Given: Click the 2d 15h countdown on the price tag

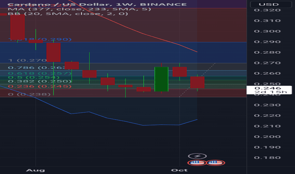Looking at the screenshot, I should tap(271, 92).
